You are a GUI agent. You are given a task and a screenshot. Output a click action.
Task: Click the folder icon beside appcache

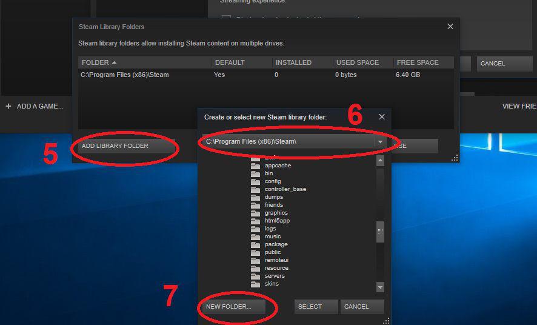click(255, 166)
